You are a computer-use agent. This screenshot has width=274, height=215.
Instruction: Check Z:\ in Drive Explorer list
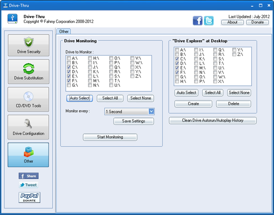235,54
